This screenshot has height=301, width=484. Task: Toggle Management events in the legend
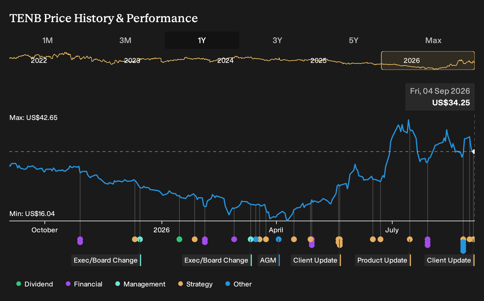tap(140, 284)
